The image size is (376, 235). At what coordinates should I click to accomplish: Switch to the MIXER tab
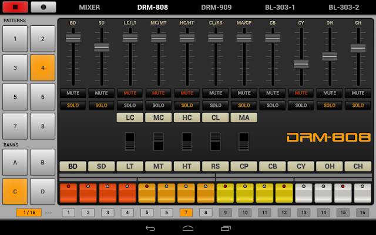point(89,8)
